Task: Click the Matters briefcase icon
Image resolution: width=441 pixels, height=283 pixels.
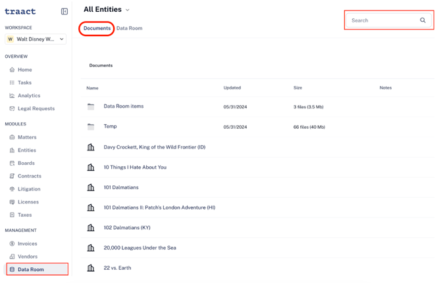Action: pos(12,137)
